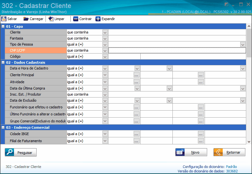Open operator dropdown for Fantasia row
This screenshot has height=174, width=252.
point(105,39)
